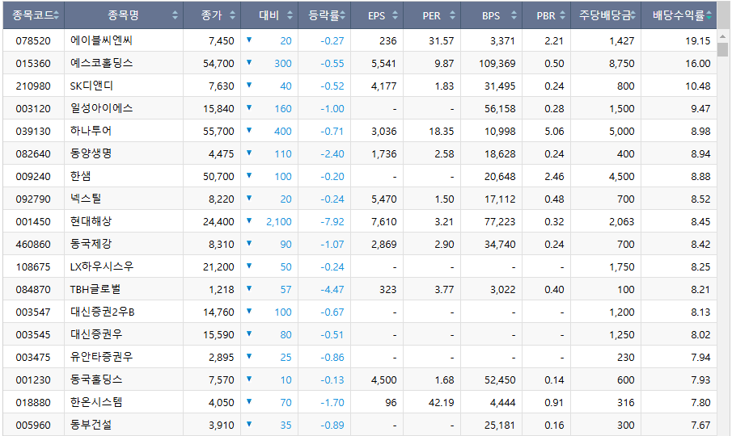Viewport: 732px width, 436px height.
Task: Click dividend yield 16.00
Action: coord(698,63)
